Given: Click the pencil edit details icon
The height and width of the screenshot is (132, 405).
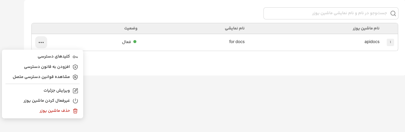Looking at the screenshot, I should point(75,91).
